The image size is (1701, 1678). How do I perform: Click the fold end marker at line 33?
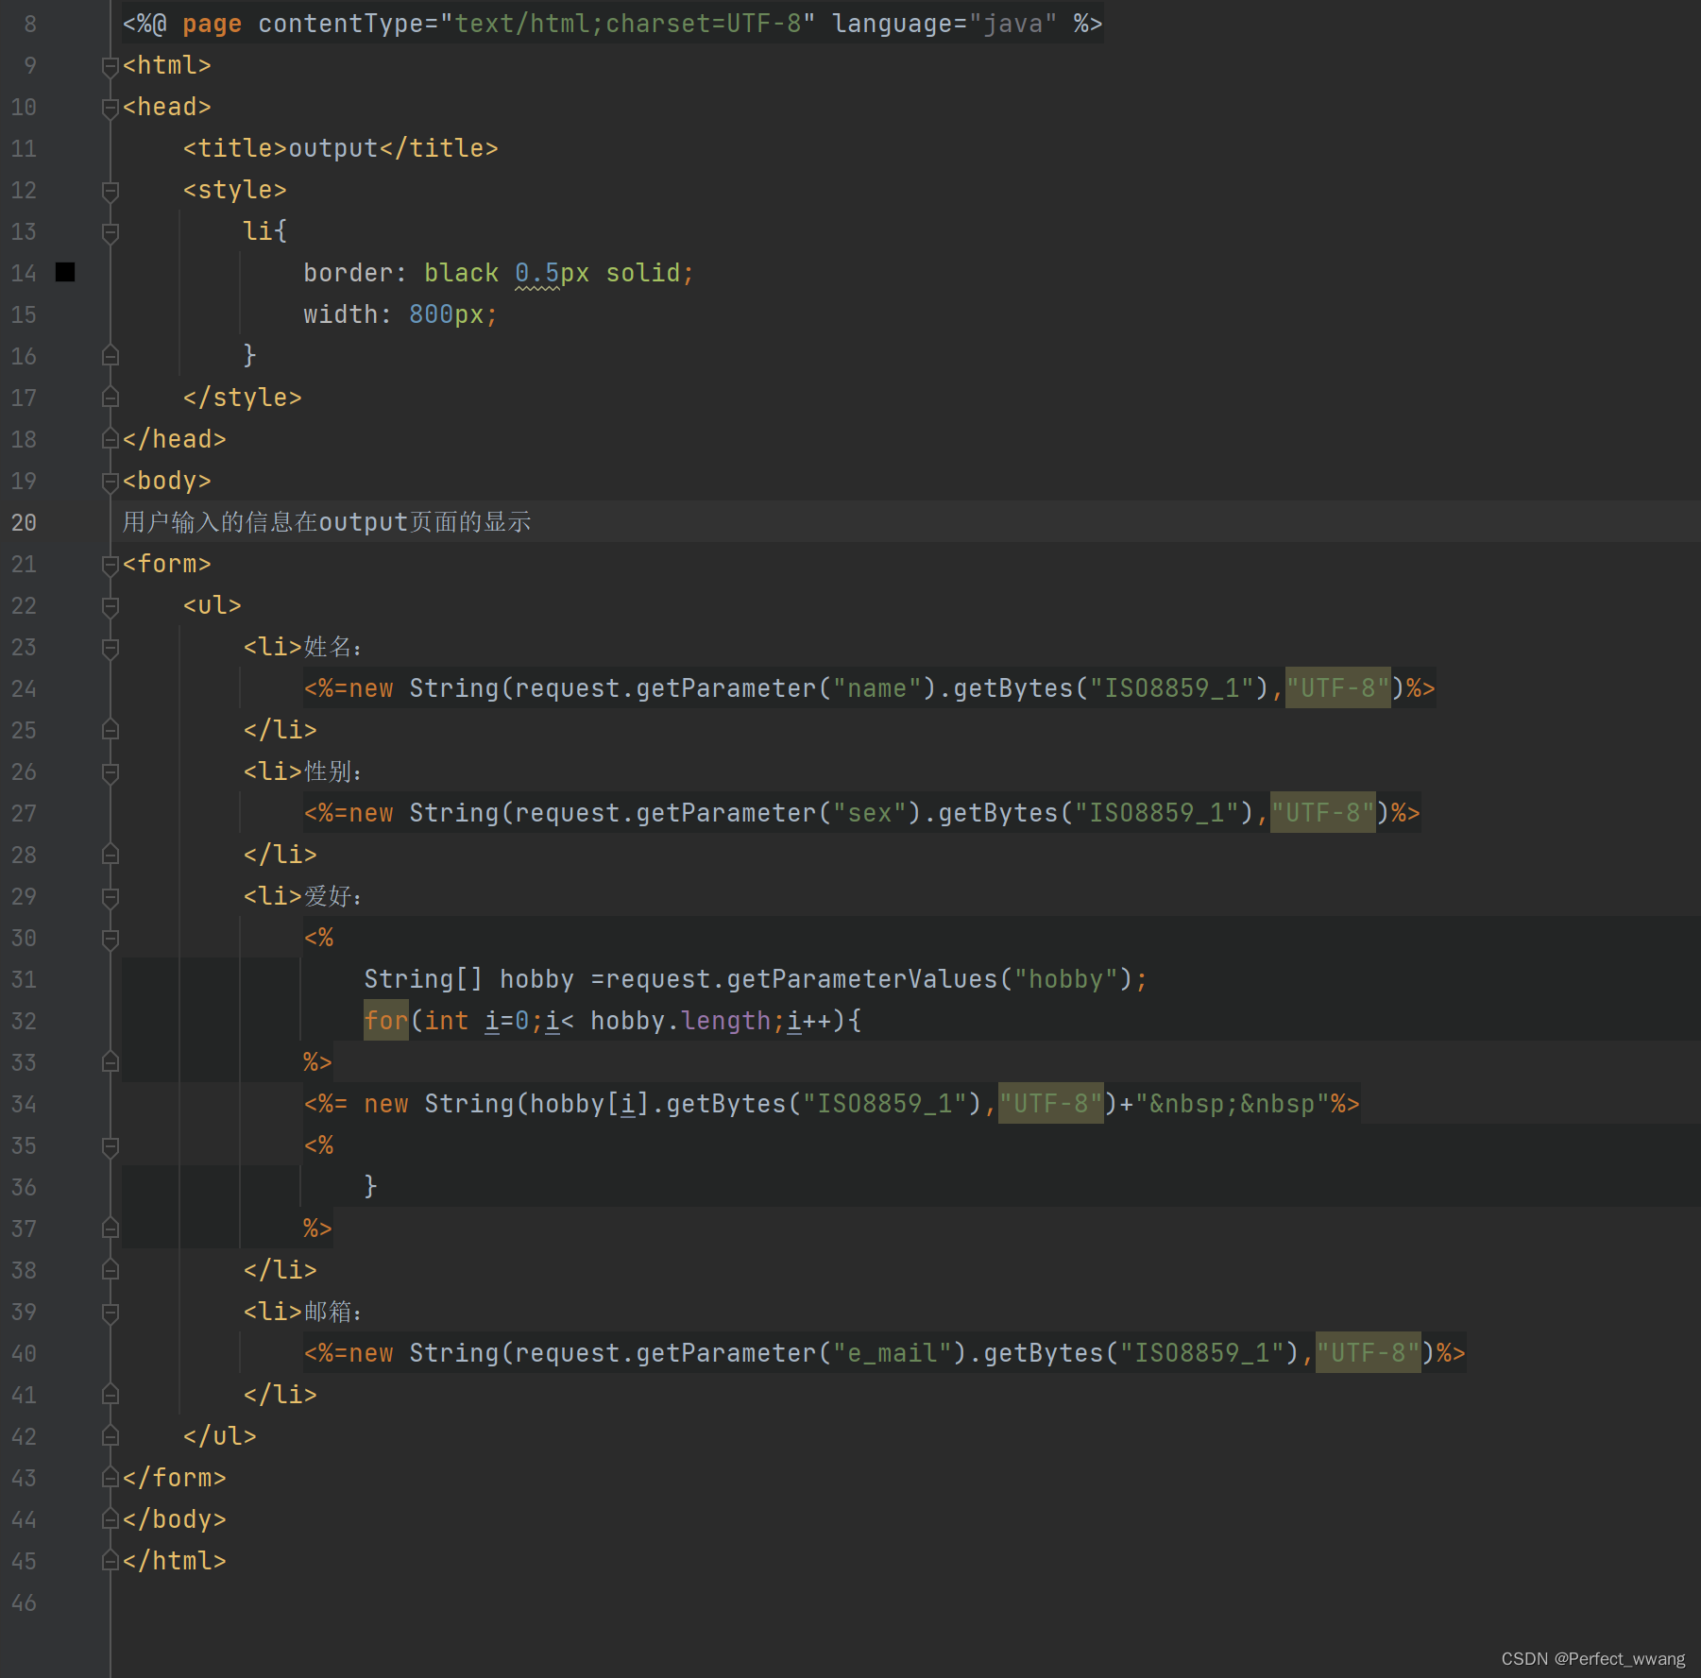(x=110, y=1062)
